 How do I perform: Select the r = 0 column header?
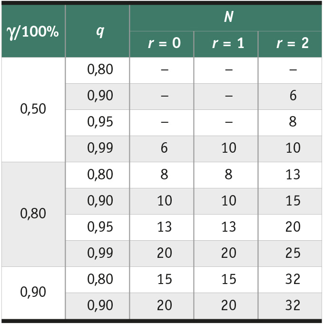click(x=162, y=44)
